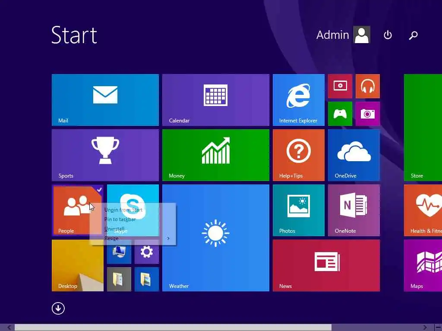The image size is (442, 331).
Task: Click the scrollbar left arrow
Action: [9, 328]
